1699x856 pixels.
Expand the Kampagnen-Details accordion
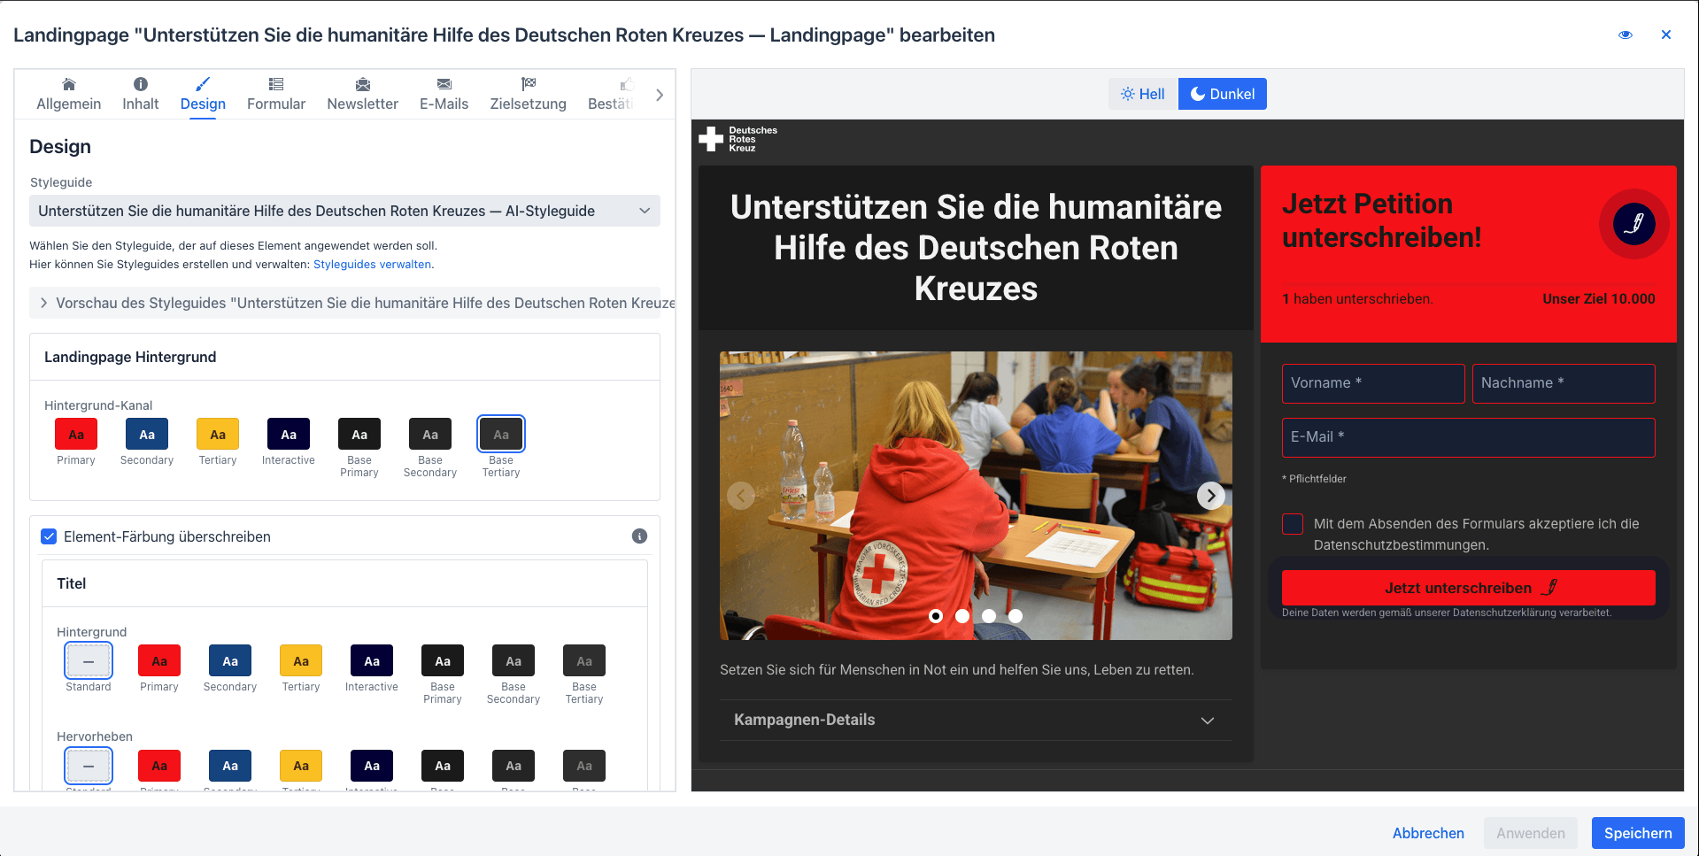pyautogui.click(x=976, y=721)
